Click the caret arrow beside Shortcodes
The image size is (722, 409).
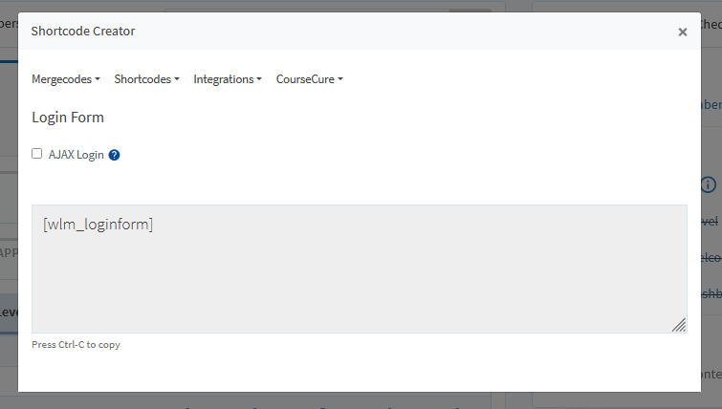point(176,79)
